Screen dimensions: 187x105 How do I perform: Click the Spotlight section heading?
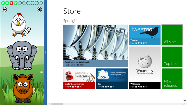click(70, 21)
